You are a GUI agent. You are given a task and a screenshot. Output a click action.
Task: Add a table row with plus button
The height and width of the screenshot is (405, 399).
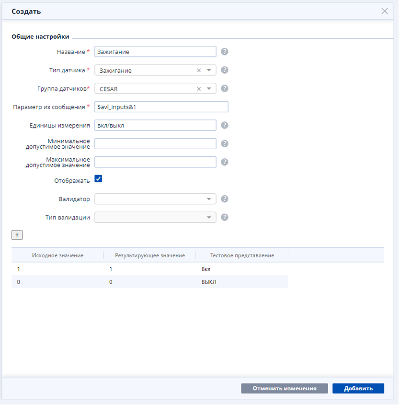click(x=17, y=235)
